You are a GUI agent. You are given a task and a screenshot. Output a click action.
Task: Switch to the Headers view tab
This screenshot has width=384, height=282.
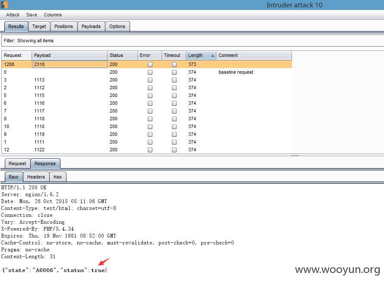pos(36,177)
